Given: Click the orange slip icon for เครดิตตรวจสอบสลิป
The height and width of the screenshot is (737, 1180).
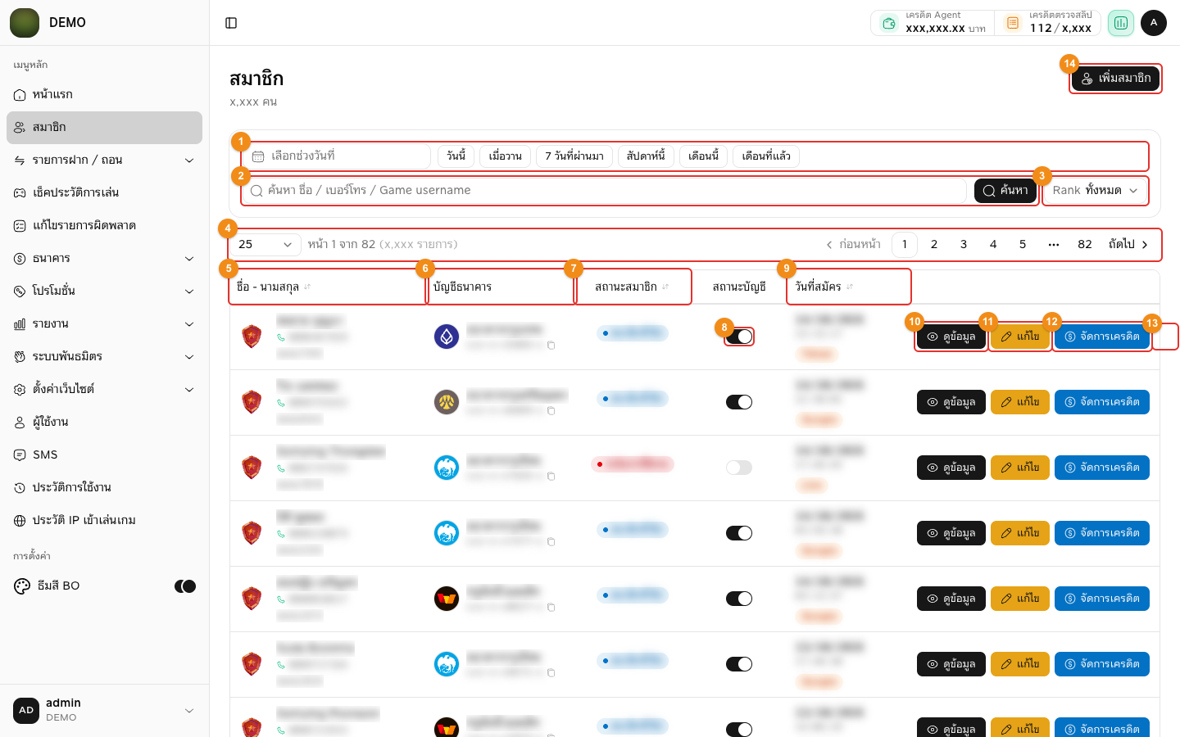Looking at the screenshot, I should tap(1013, 23).
